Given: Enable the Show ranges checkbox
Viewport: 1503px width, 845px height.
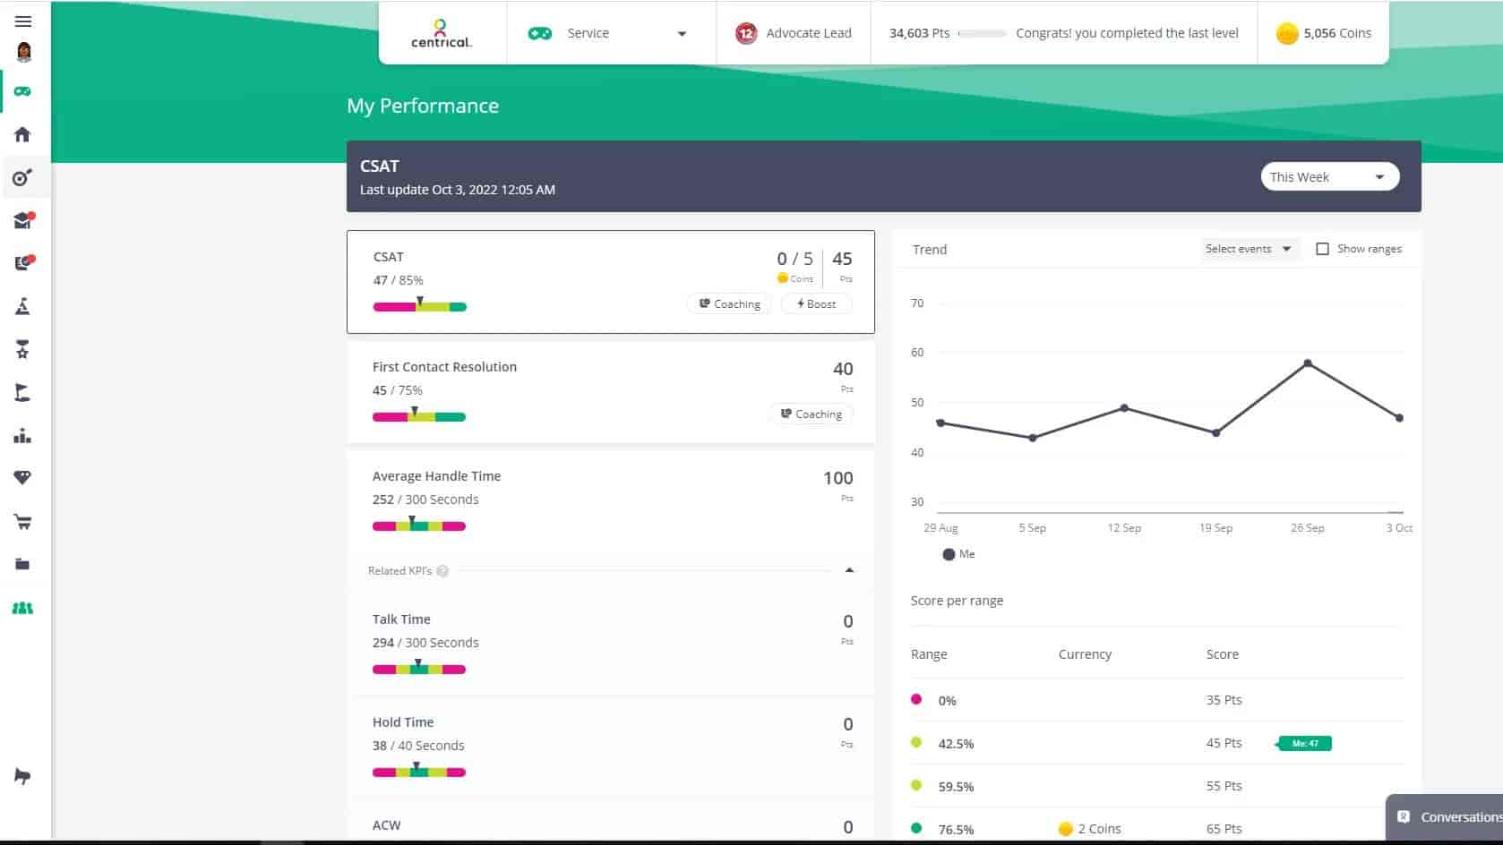Looking at the screenshot, I should pos(1322,248).
